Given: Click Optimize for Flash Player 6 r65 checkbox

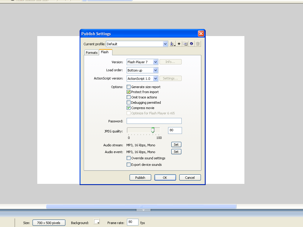Looking at the screenshot, I should coord(128,113).
